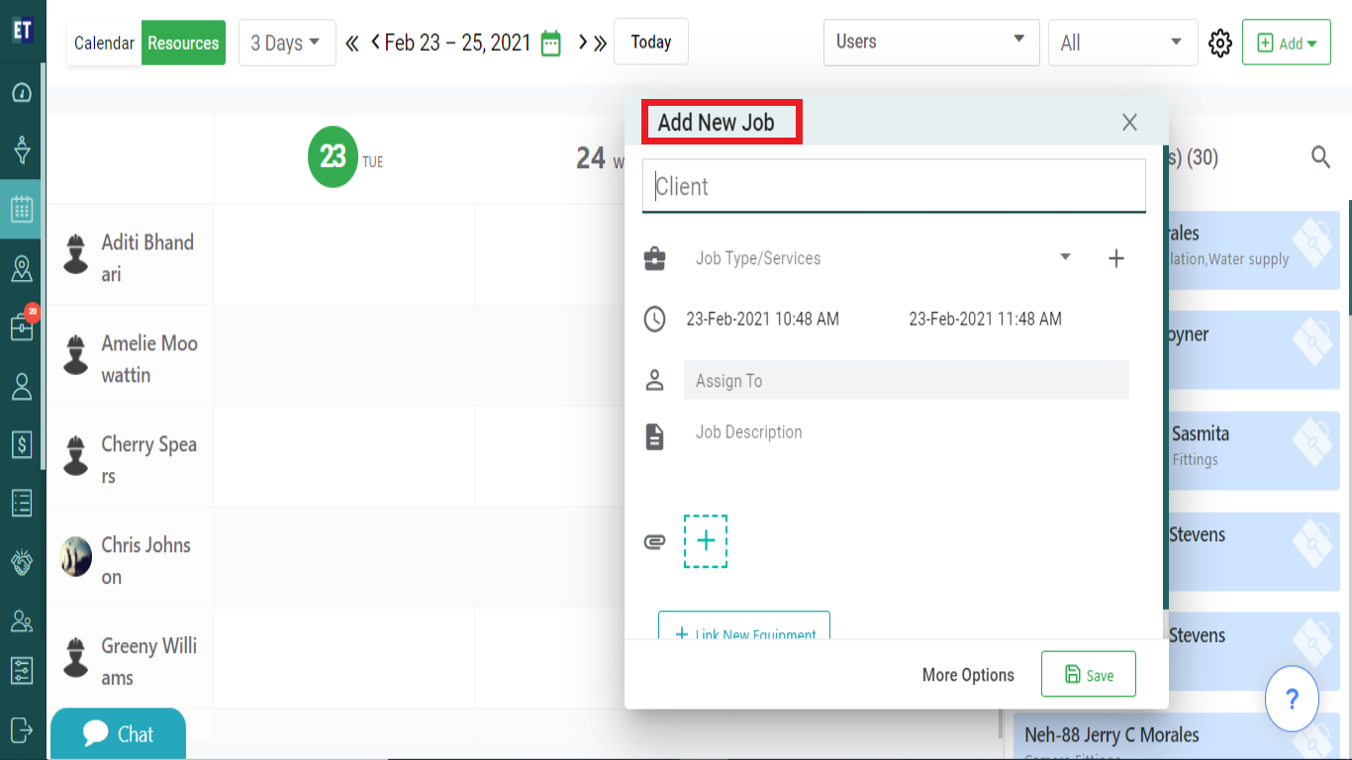The width and height of the screenshot is (1352, 760).
Task: Select the 24 day column header
Action: [599, 158]
